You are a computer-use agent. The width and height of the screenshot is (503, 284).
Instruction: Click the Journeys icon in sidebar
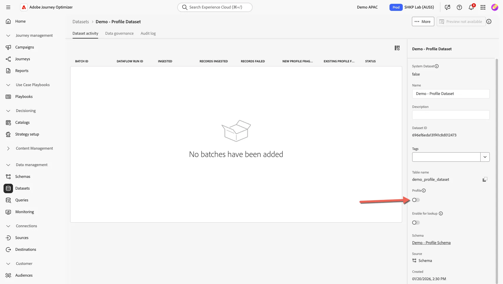point(8,59)
